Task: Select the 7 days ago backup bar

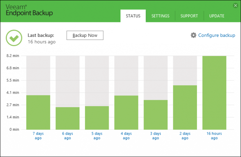Action: pos(38,112)
